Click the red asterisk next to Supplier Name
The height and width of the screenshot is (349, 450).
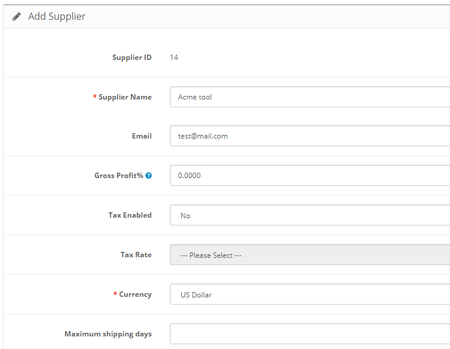[95, 97]
